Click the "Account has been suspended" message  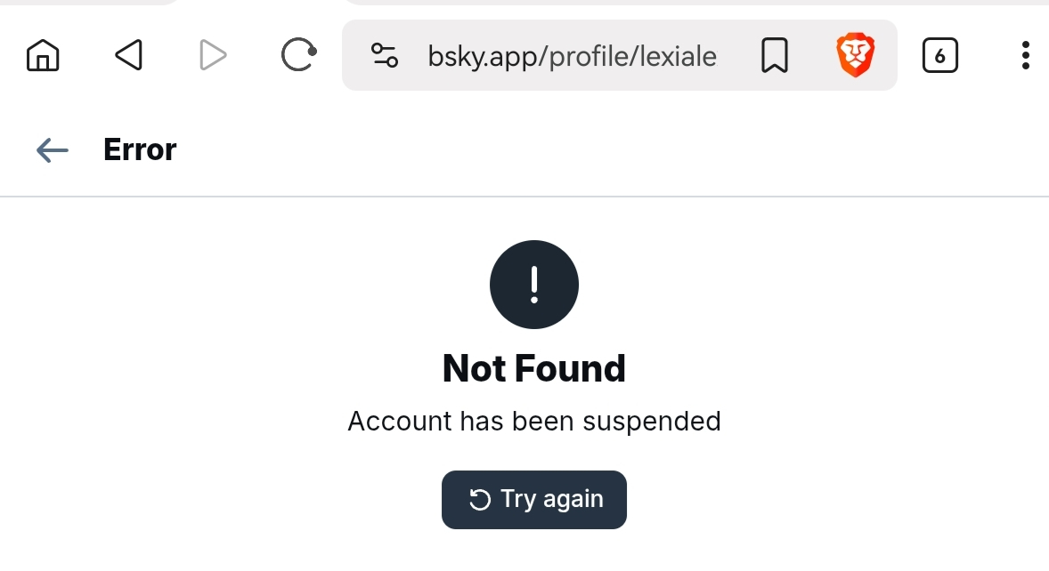[534, 421]
